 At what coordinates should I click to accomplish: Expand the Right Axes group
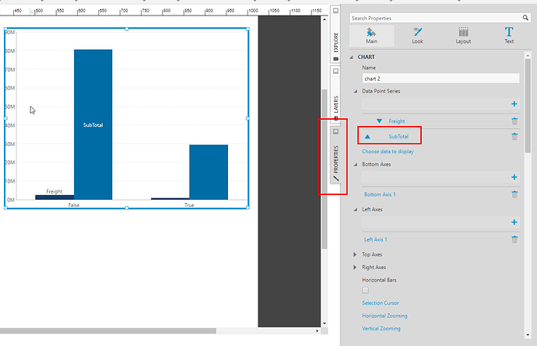click(355, 267)
